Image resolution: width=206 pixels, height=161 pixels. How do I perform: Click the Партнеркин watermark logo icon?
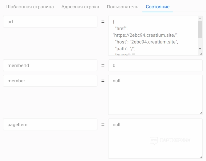[x=153, y=140]
